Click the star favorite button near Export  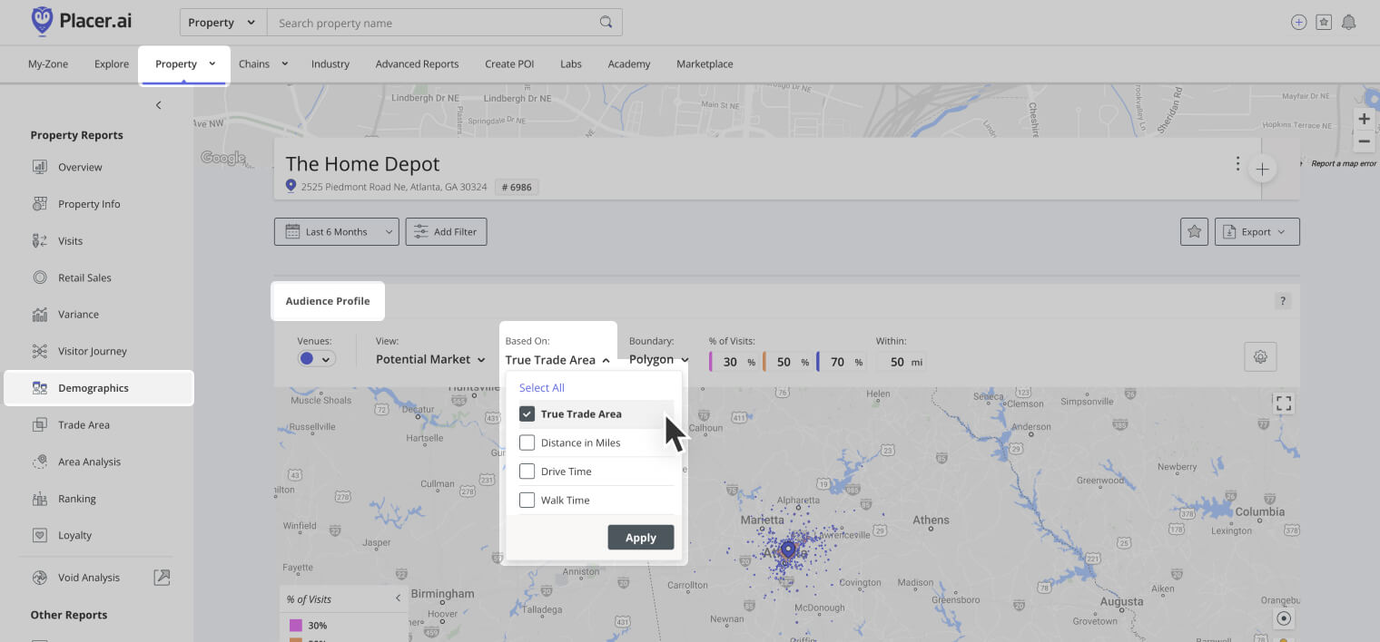[1194, 232]
